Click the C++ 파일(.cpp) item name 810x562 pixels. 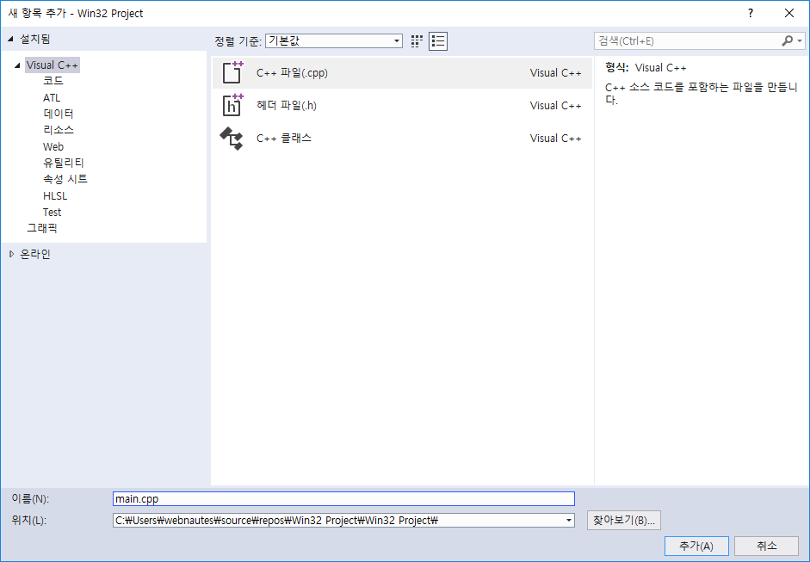[x=292, y=73]
